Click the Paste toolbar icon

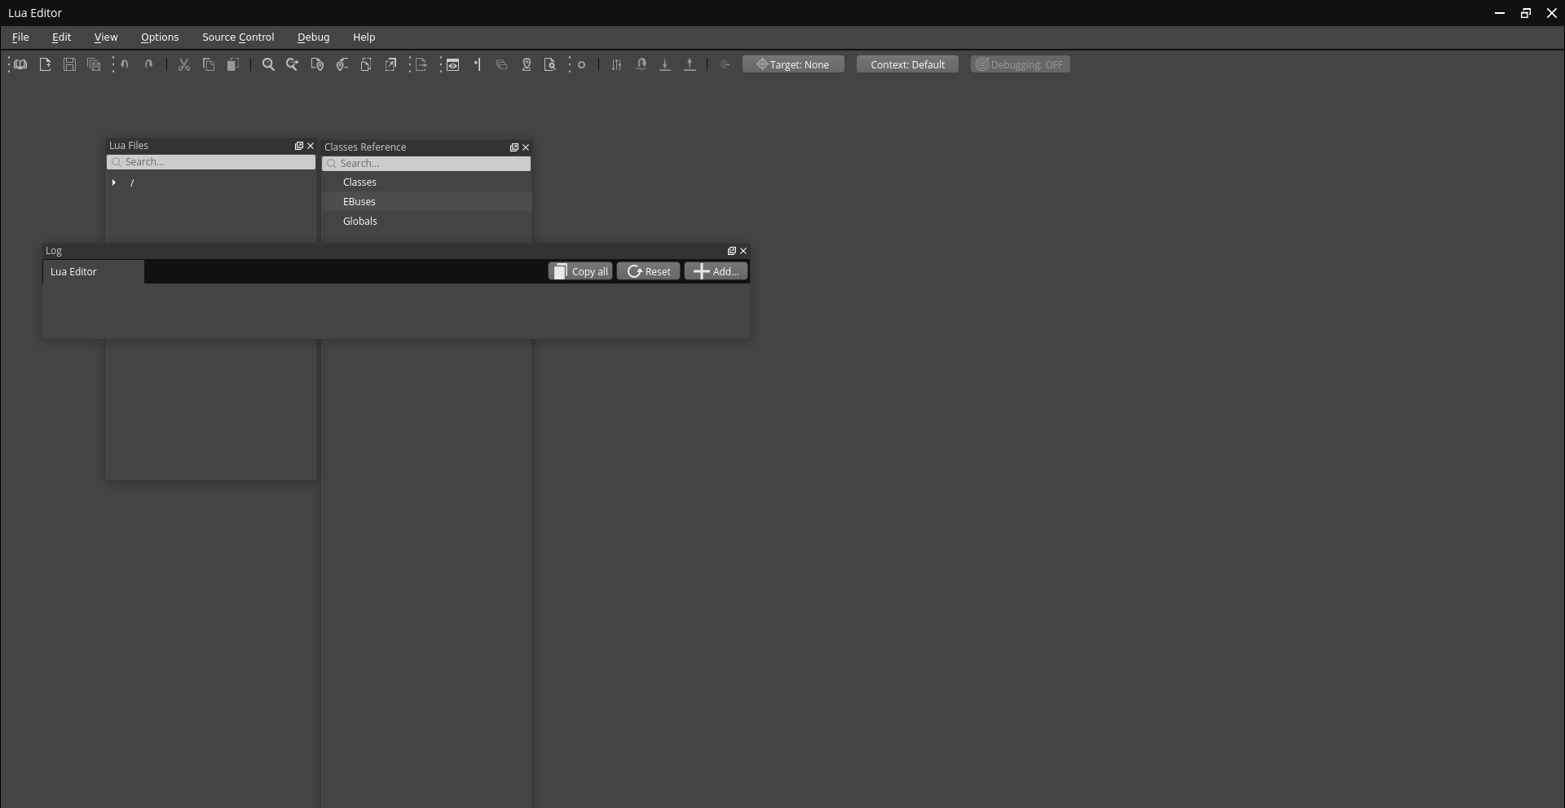click(x=233, y=64)
